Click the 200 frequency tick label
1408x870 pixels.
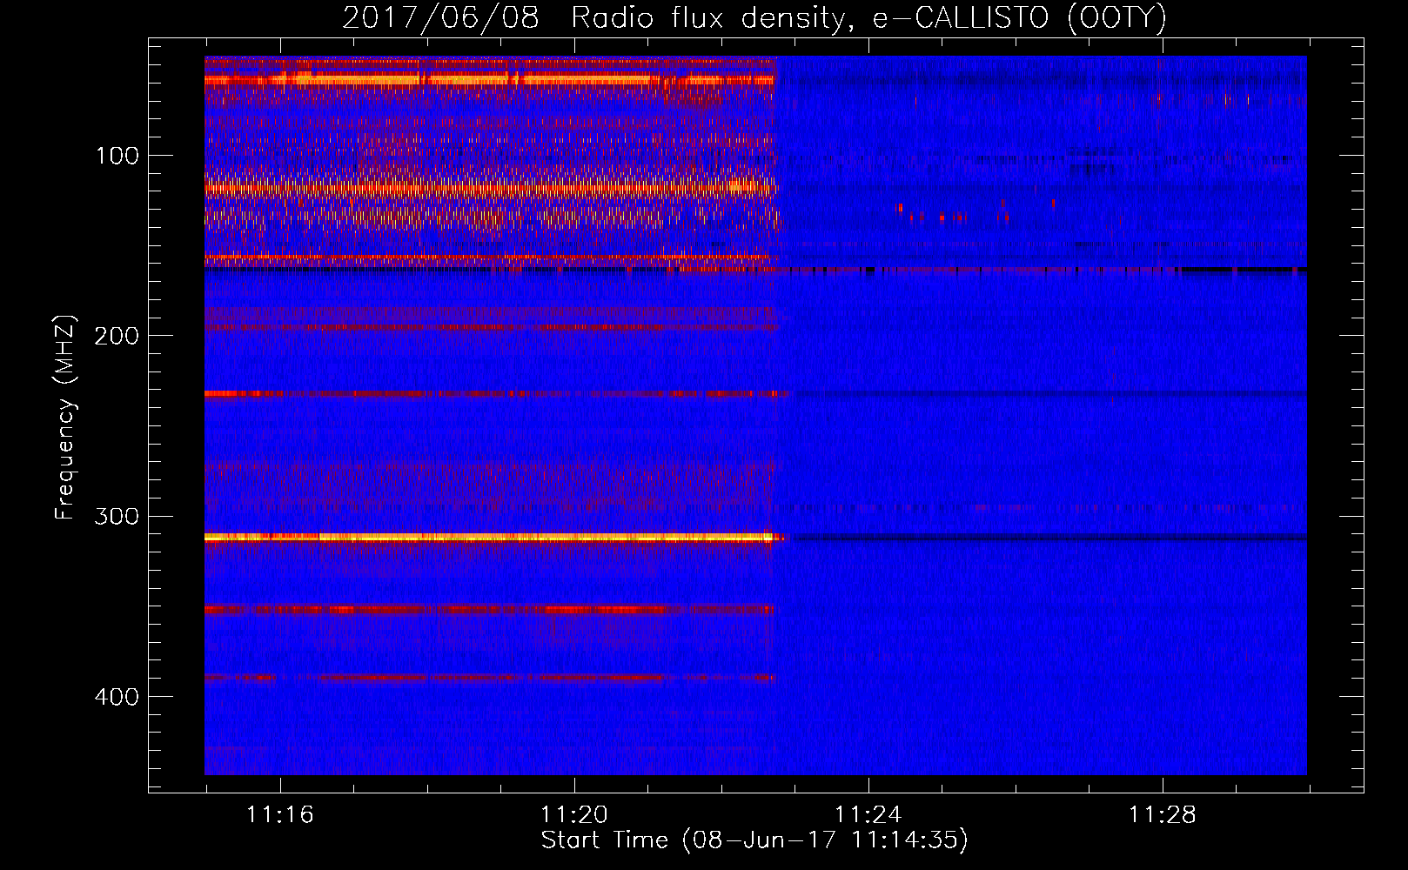tap(117, 336)
